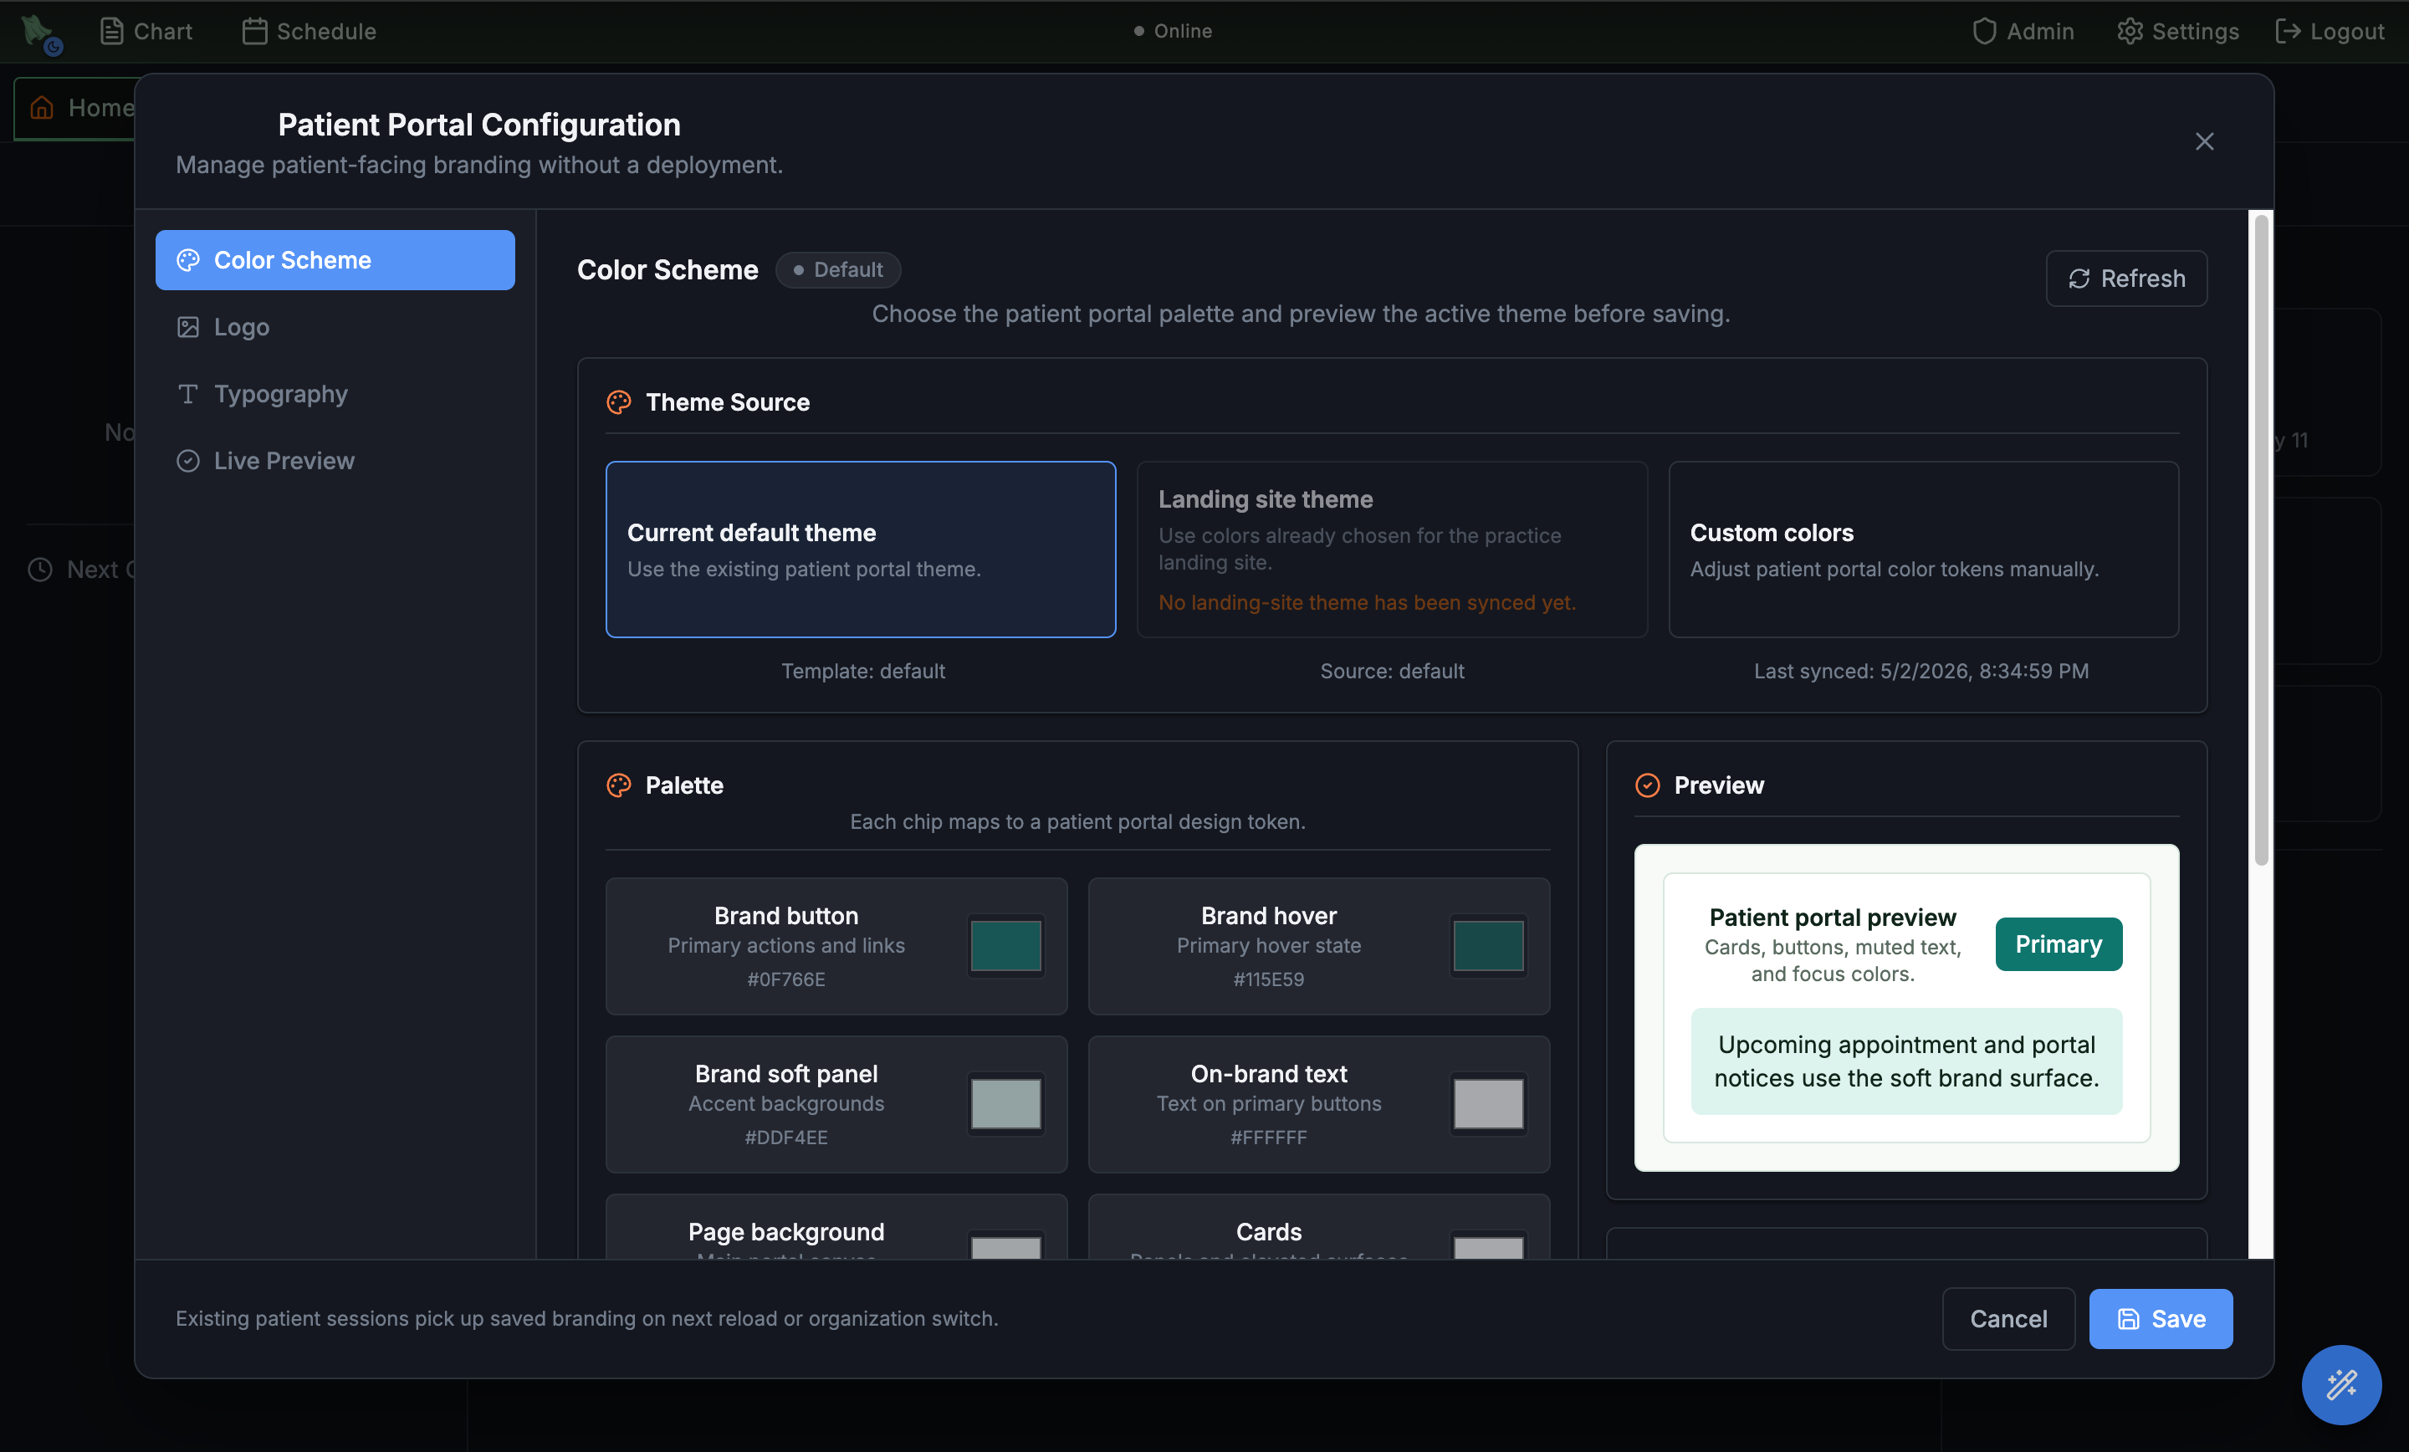This screenshot has width=2409, height=1452.
Task: Click the Refresh button
Action: coord(2125,279)
